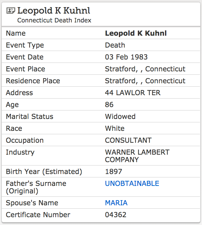Click the address 44 LAWLOR TER
Viewport: 202px width, 225px height.
(133, 93)
